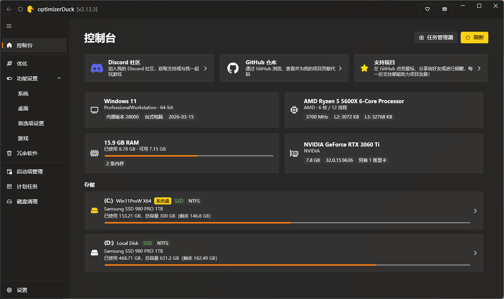Click the GPU icon in RTX 3060 Ti card
504x299 pixels.
(x=294, y=153)
